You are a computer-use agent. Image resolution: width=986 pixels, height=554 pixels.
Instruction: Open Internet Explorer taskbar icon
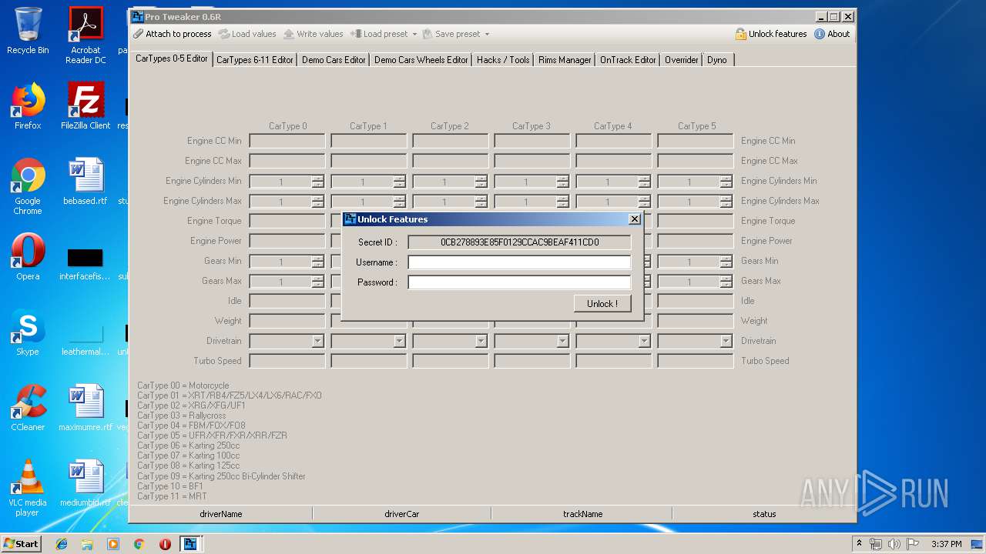[x=62, y=544]
